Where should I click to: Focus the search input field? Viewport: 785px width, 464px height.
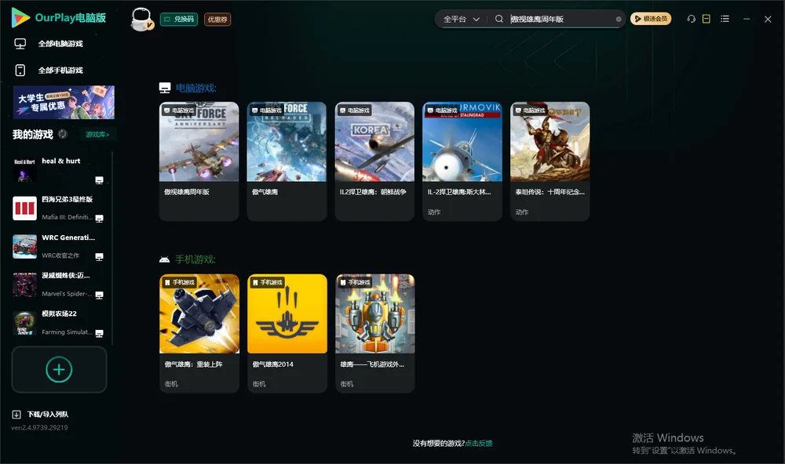point(562,19)
